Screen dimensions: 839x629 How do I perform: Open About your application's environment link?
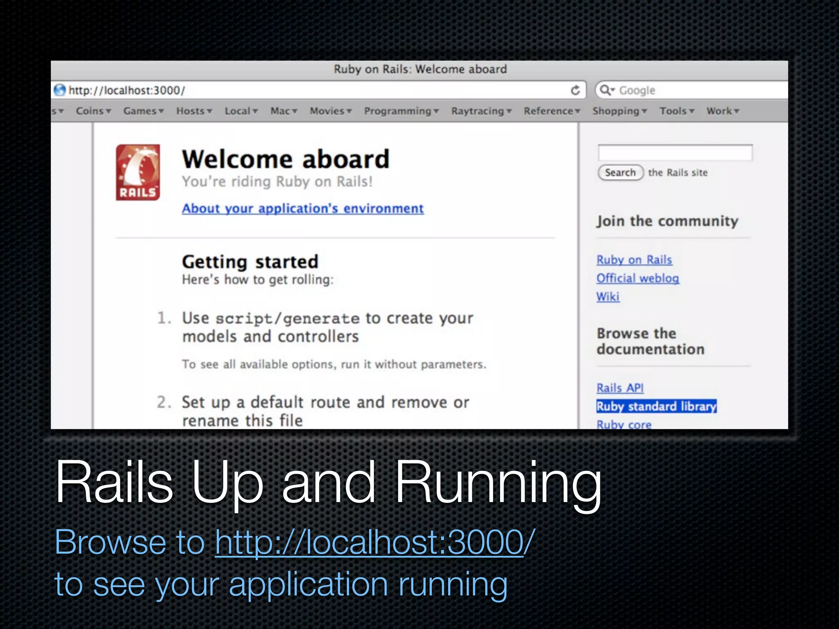303,208
